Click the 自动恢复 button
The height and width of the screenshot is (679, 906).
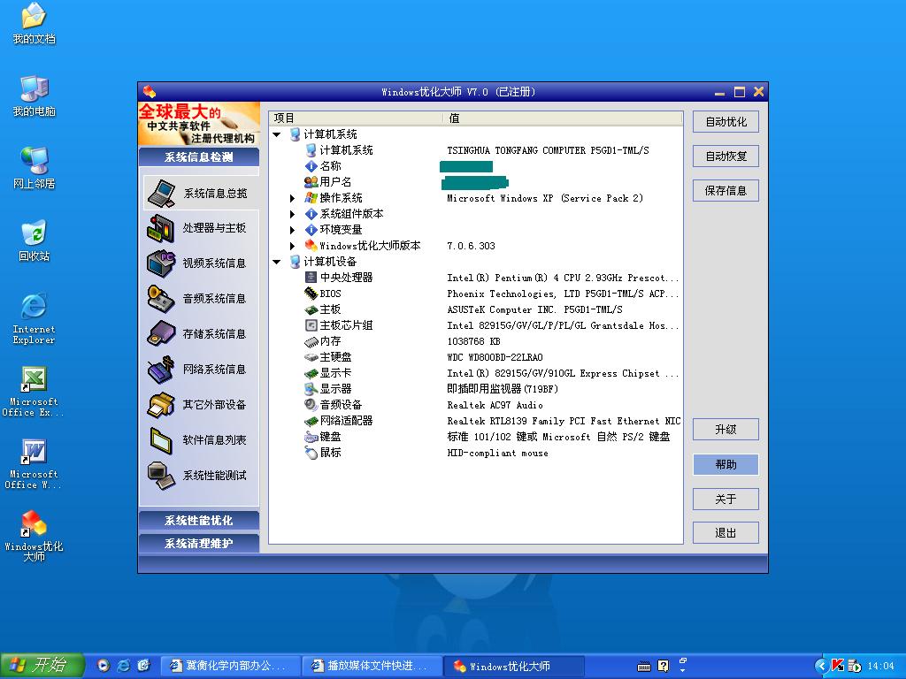(726, 156)
